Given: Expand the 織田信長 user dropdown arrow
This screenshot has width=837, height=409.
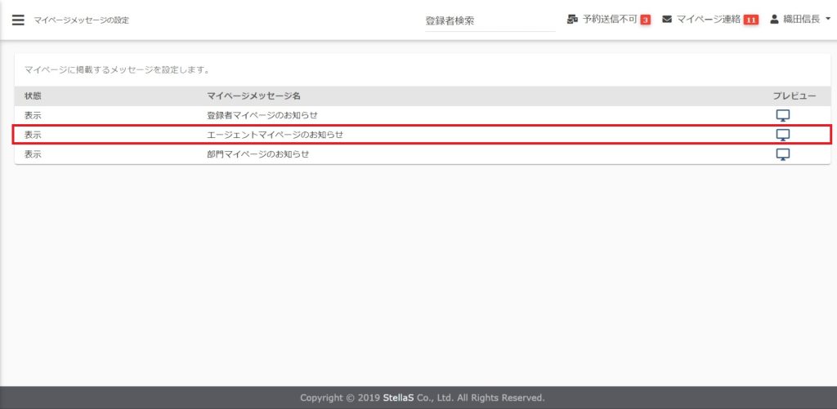Looking at the screenshot, I should (x=828, y=20).
